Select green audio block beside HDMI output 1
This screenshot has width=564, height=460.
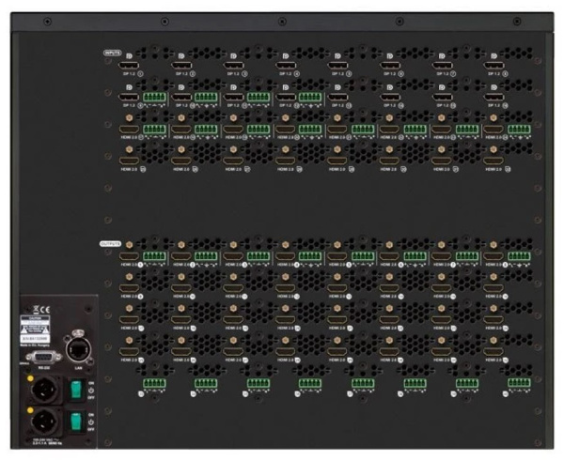tap(154, 256)
